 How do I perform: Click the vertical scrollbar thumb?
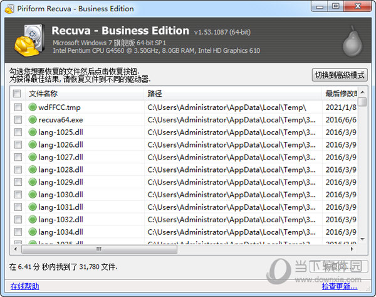tap(363, 102)
